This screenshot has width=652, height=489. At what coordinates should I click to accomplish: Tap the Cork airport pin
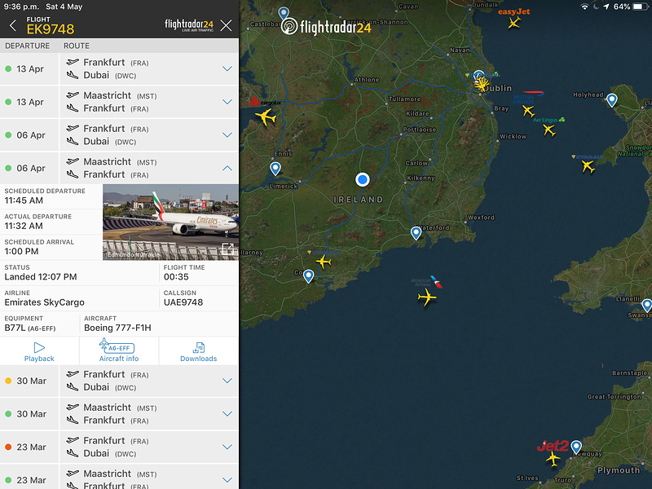[x=309, y=275]
